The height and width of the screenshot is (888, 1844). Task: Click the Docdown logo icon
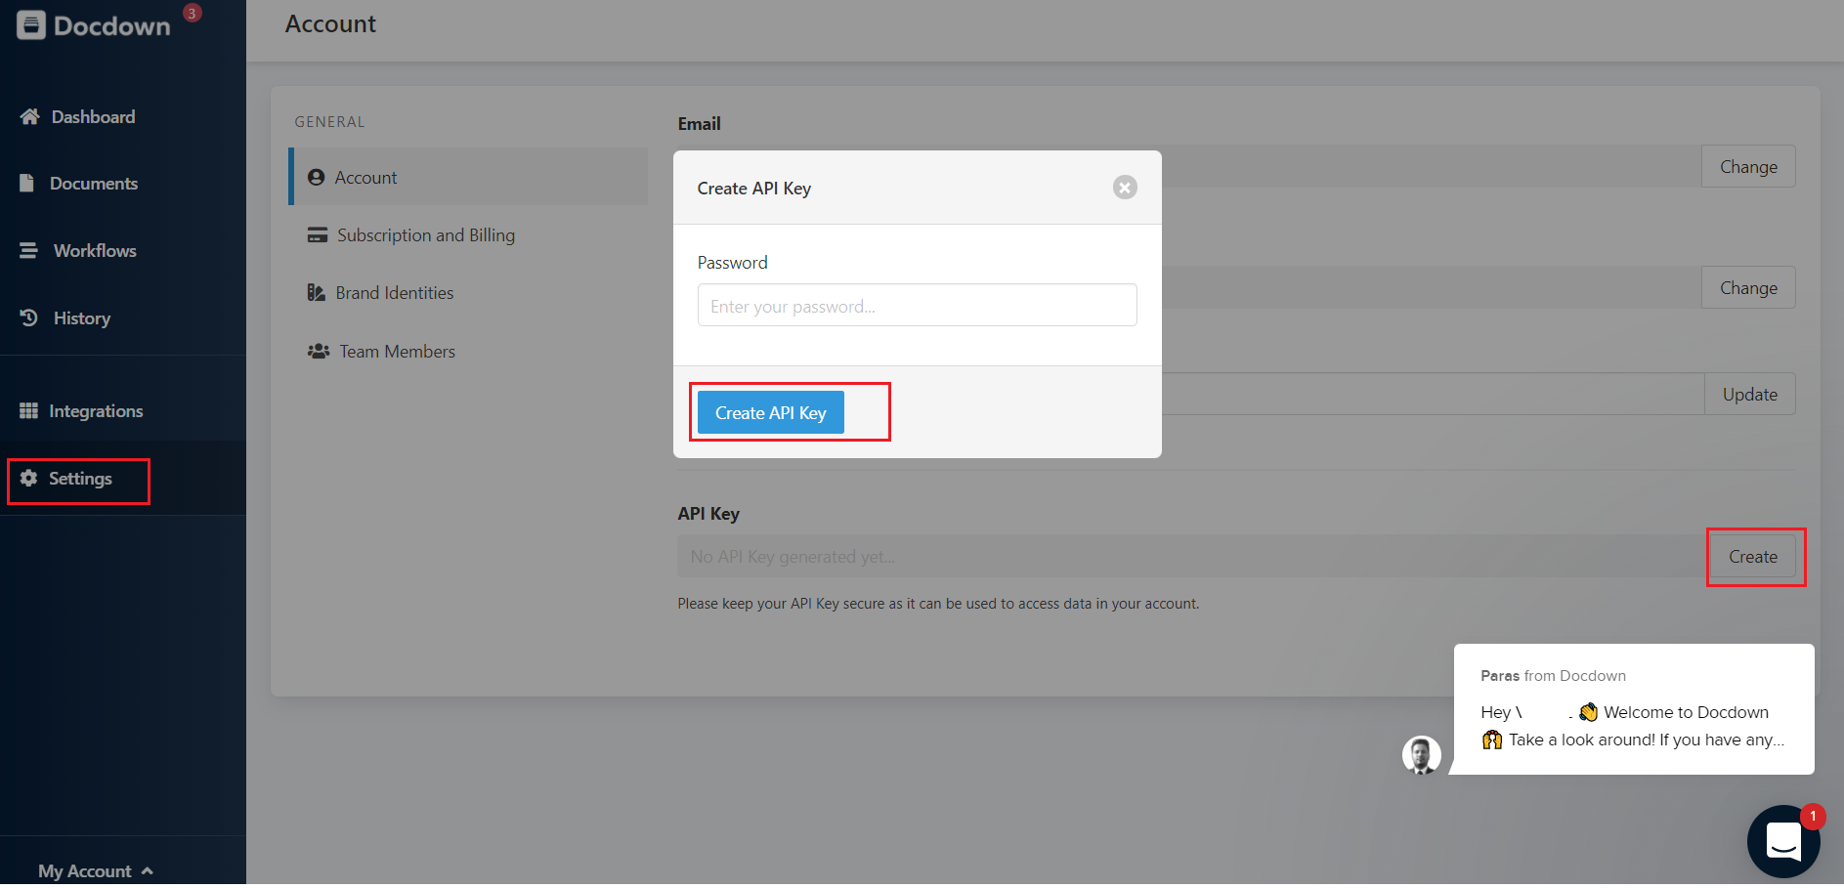click(30, 25)
